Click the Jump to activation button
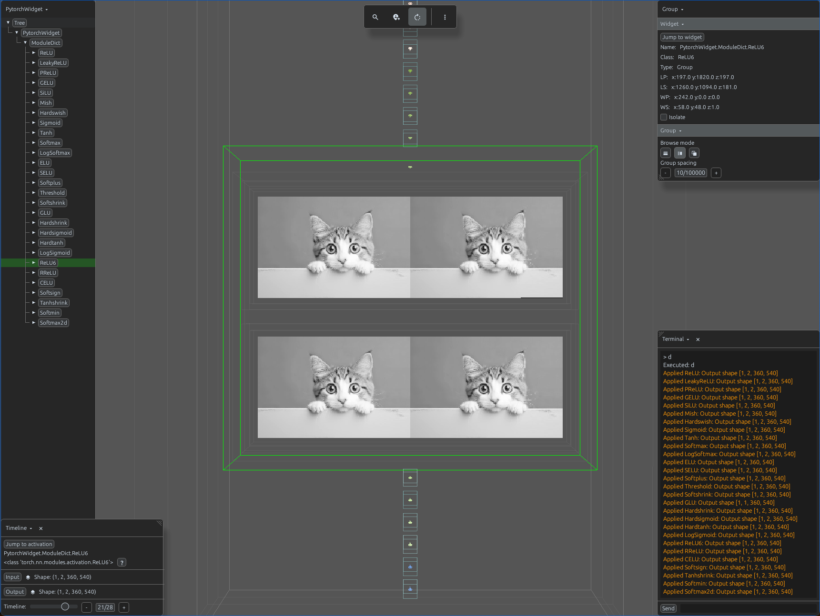 point(29,544)
